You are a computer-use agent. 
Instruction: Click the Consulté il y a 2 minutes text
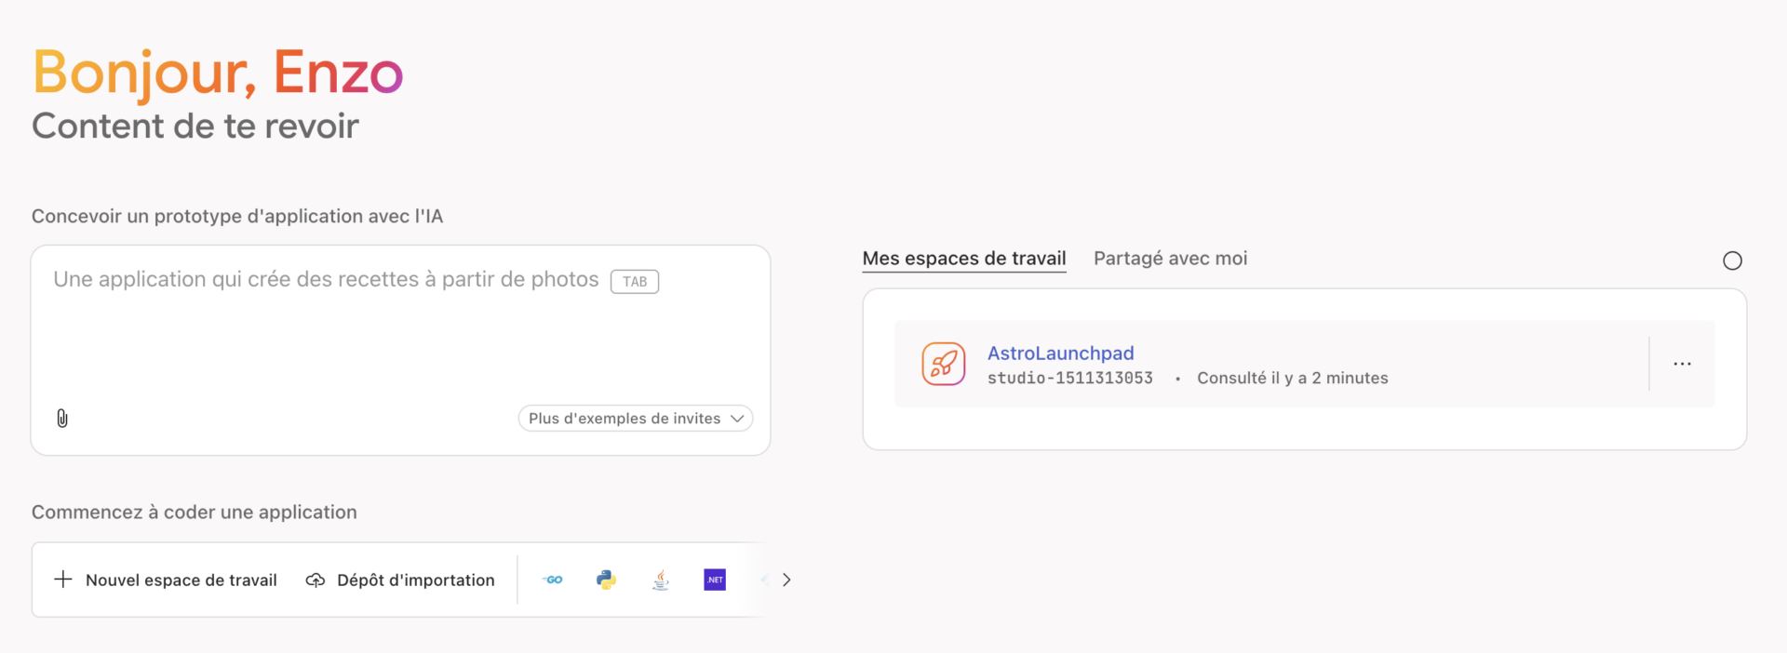[1292, 378]
